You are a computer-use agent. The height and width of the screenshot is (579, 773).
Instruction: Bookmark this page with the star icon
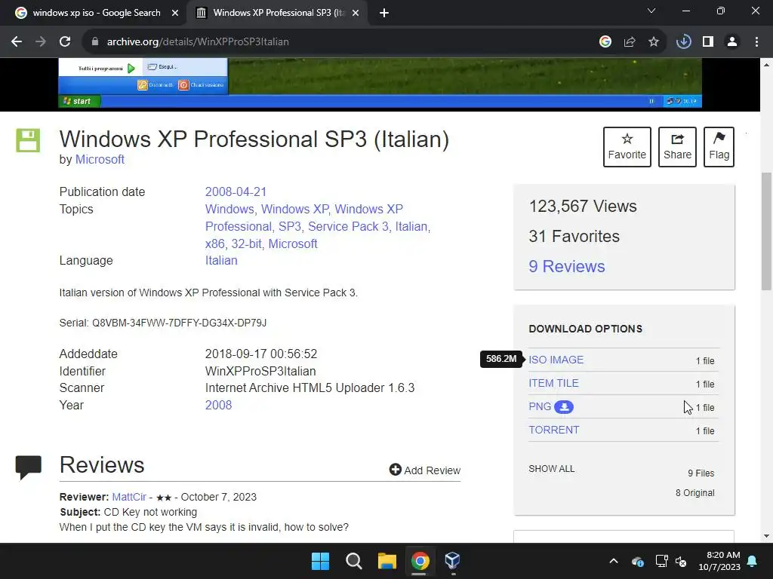(654, 42)
